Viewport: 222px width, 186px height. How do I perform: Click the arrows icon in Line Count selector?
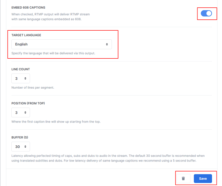[x=25, y=78]
